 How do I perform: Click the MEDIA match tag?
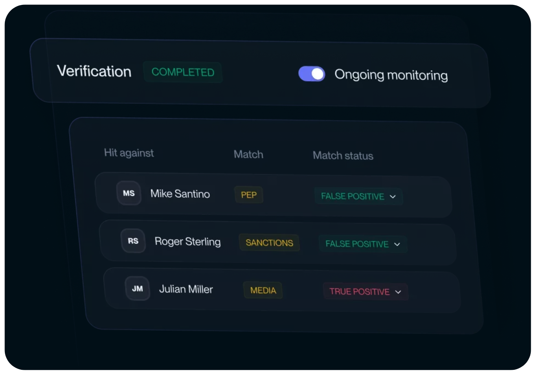(263, 290)
